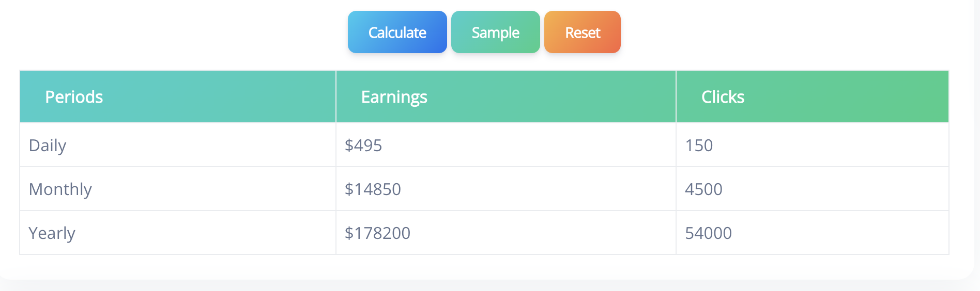Select the Yearly period cell

[x=52, y=233]
